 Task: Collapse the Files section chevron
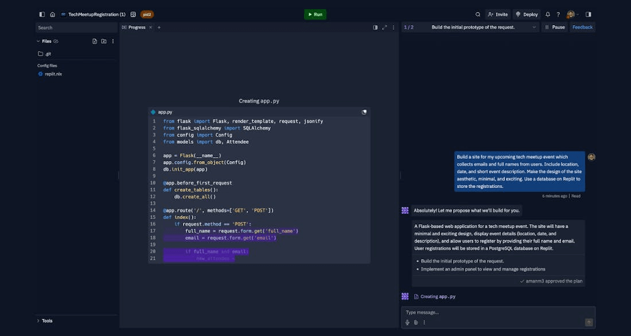[x=38, y=41]
